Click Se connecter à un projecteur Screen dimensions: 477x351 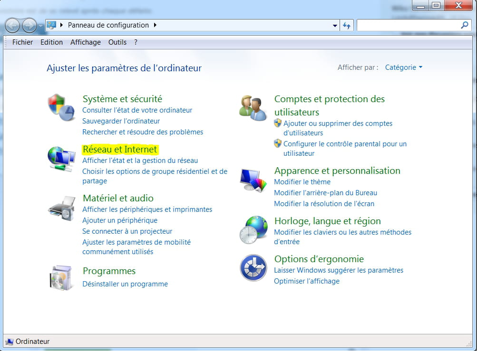[x=127, y=231]
